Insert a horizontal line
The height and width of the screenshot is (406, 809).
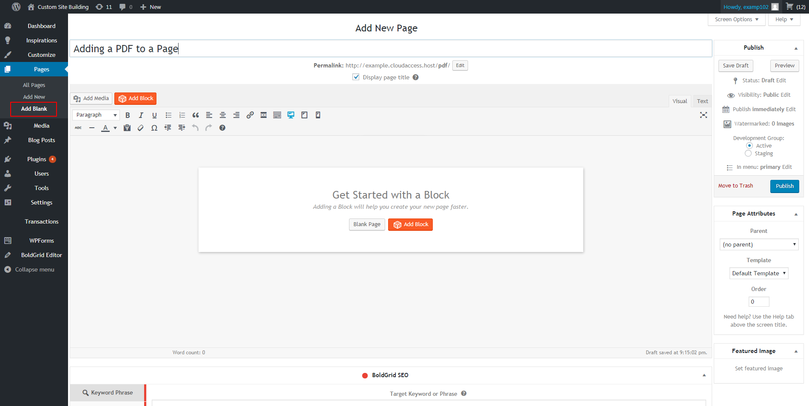click(x=92, y=128)
